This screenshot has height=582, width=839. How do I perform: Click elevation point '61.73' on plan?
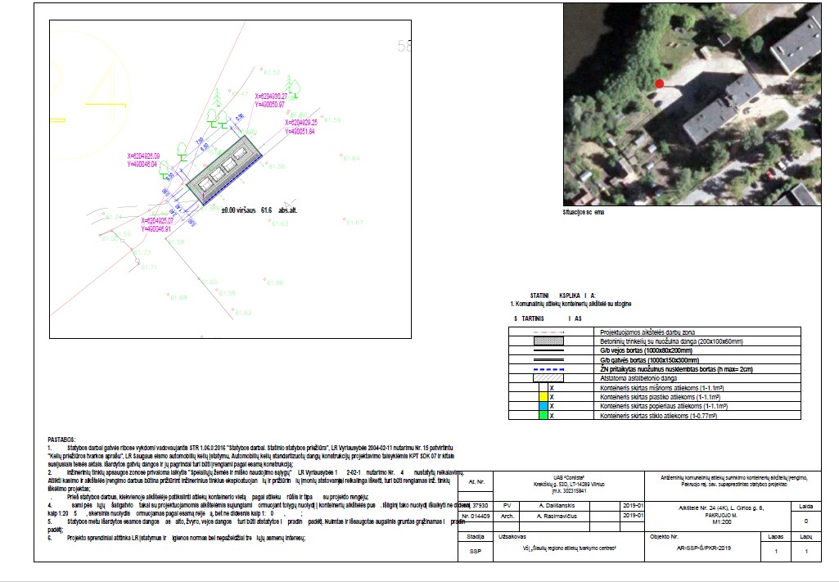[x=142, y=252]
